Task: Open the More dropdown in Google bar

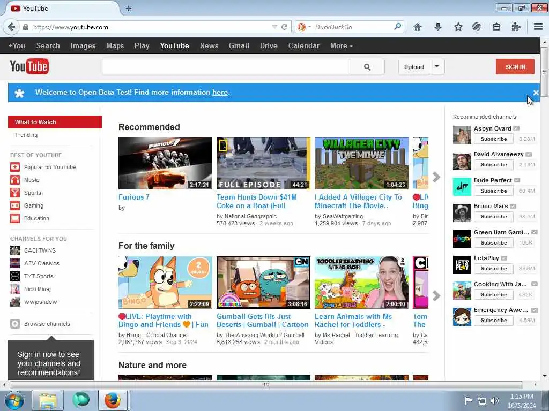Action: coord(342,46)
